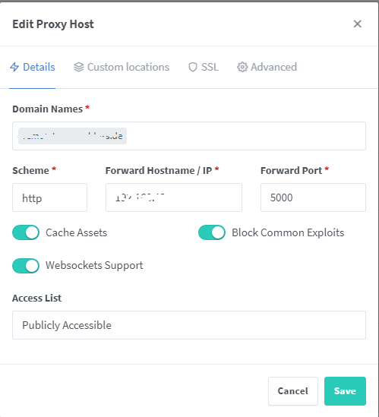Click the gear icon for Advanced
This screenshot has height=417, width=379.
[242, 67]
